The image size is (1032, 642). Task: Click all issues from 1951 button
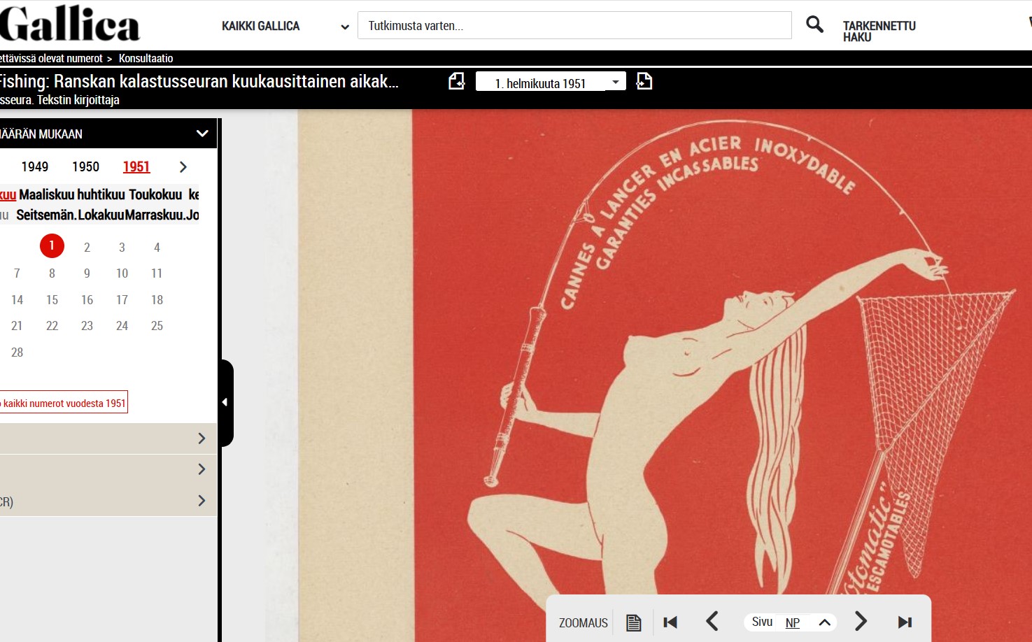click(63, 403)
